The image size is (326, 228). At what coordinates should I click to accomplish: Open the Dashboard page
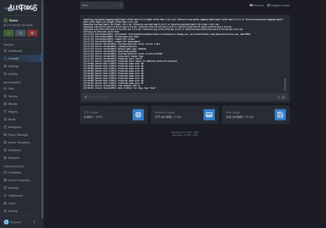click(15, 51)
